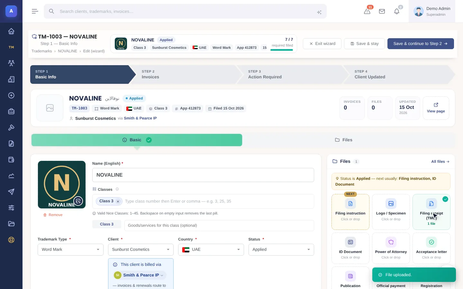Click Save & continue to Step 2

coord(421,44)
